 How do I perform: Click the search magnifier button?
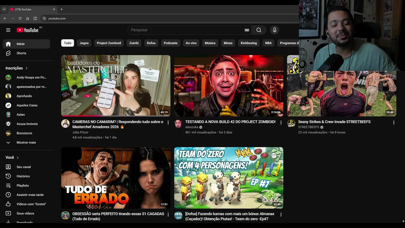(259, 30)
